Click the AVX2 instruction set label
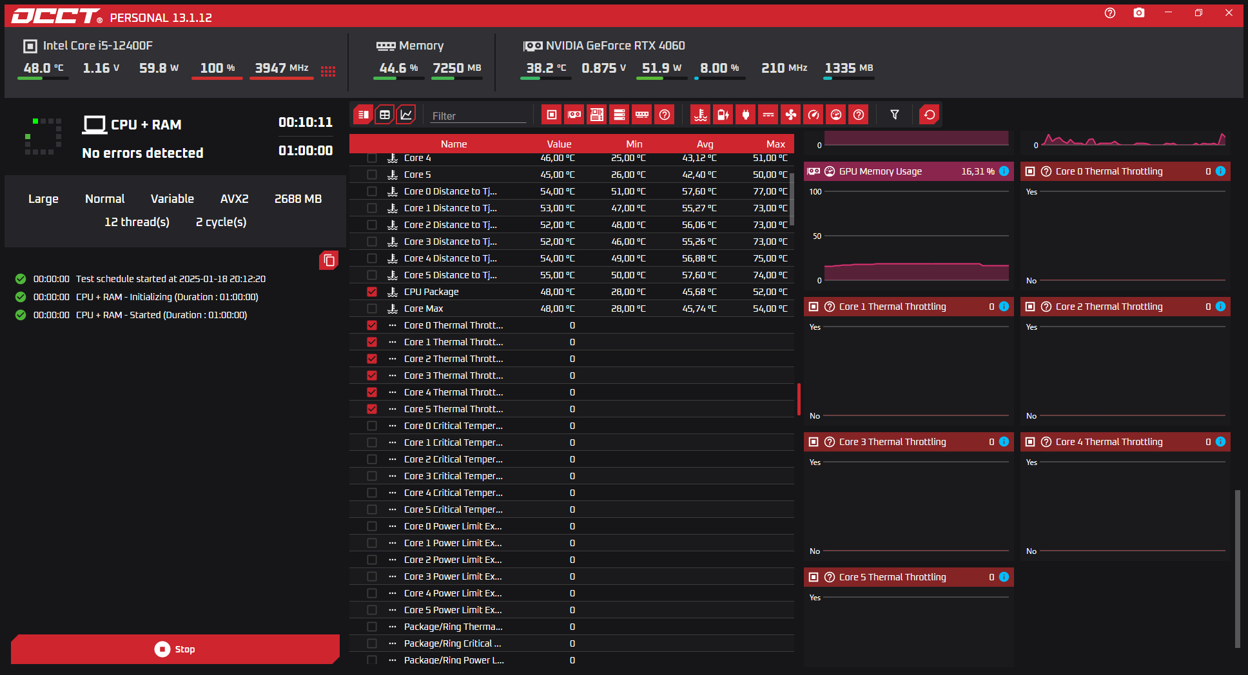 (x=234, y=199)
